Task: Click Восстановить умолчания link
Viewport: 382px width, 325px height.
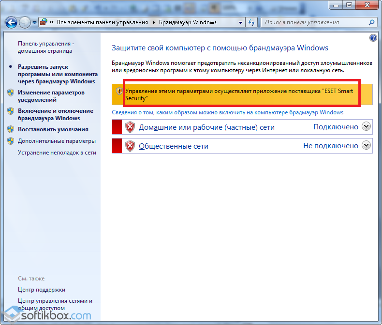Action: 53,129
